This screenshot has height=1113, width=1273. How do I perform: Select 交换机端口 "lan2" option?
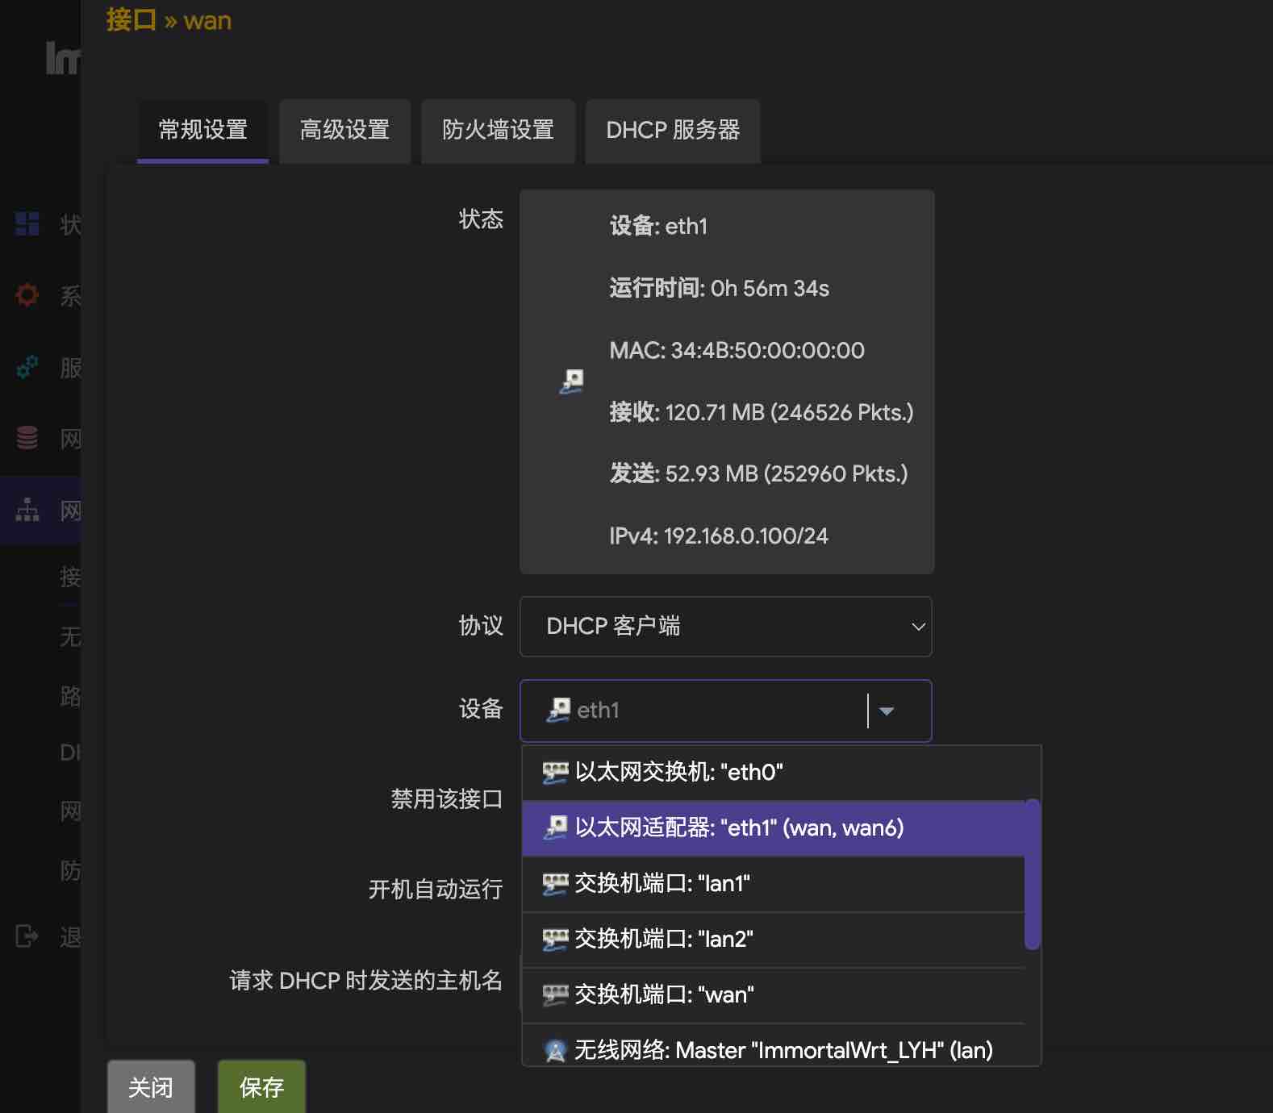click(x=774, y=940)
